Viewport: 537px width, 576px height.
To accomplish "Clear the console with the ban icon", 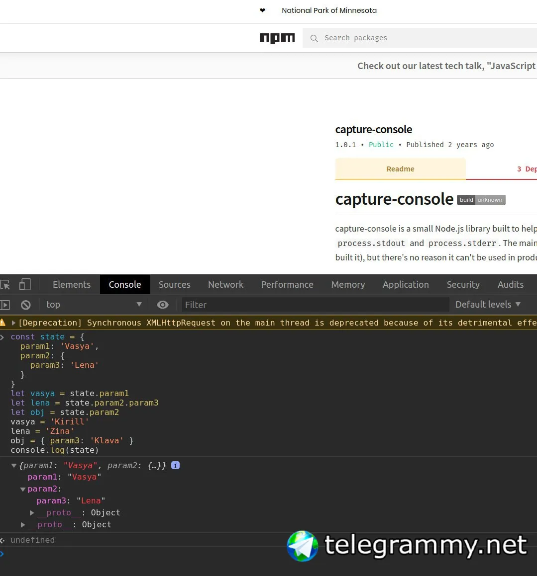I will tap(26, 305).
